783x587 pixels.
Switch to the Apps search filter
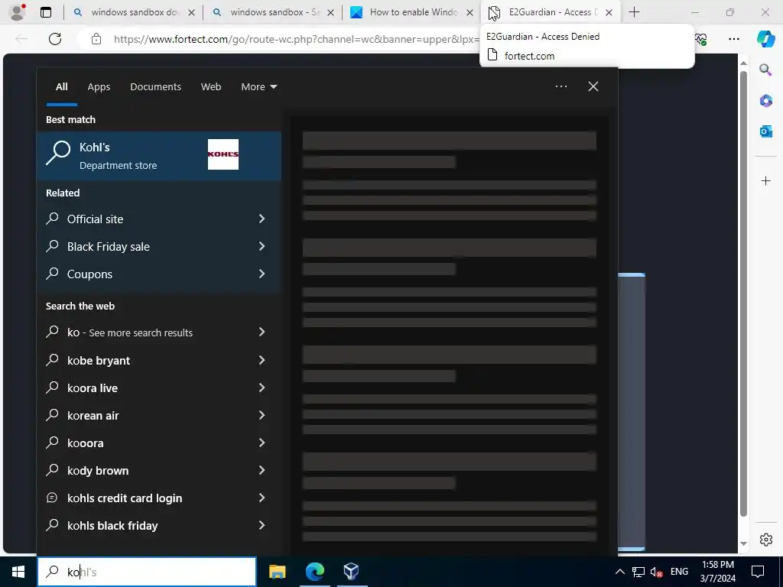click(99, 87)
